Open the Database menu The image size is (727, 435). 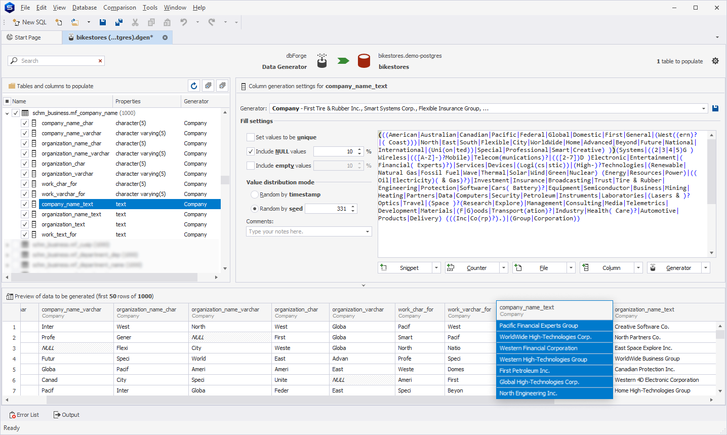pyautogui.click(x=85, y=8)
